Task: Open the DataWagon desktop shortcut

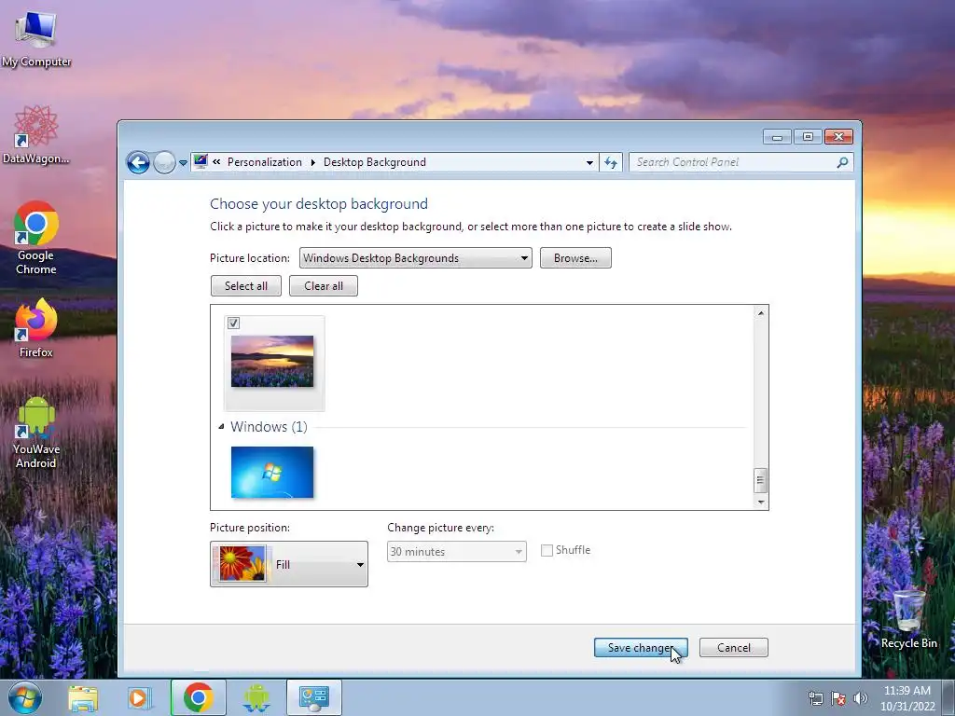Action: [x=36, y=135]
